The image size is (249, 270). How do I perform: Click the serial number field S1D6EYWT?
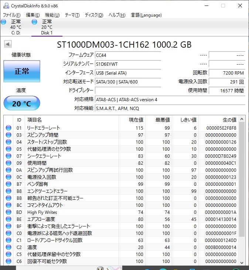click(128, 64)
